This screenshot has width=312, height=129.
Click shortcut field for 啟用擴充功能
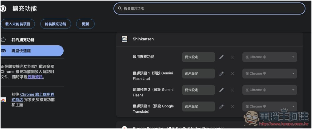click(x=198, y=57)
